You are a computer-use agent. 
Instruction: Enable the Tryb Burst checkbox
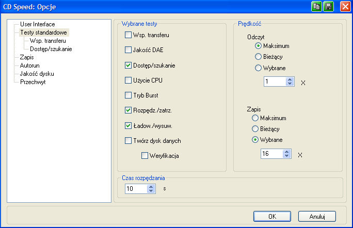coord(128,95)
